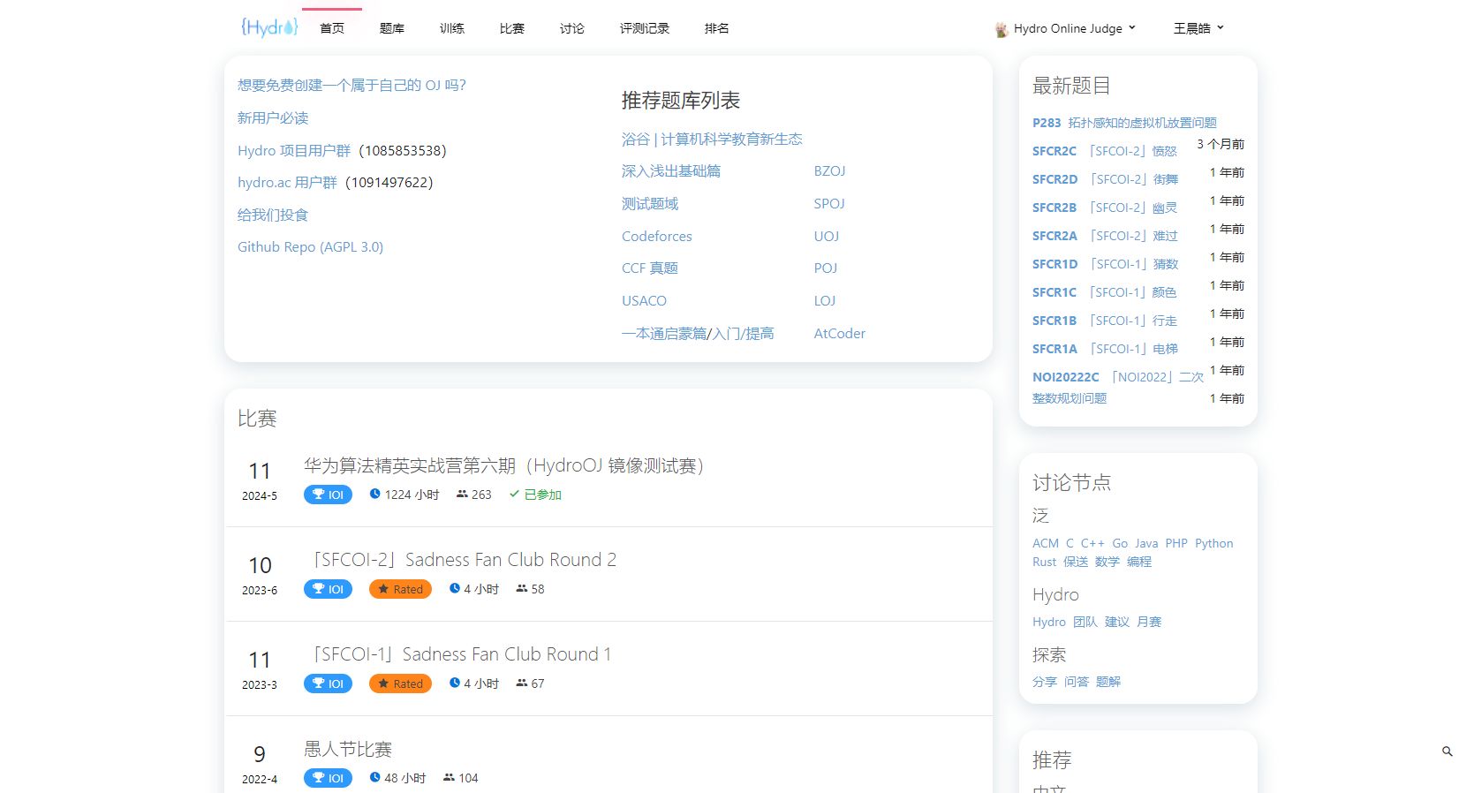Open Sadness Fan Club Round 1 contest

457,654
